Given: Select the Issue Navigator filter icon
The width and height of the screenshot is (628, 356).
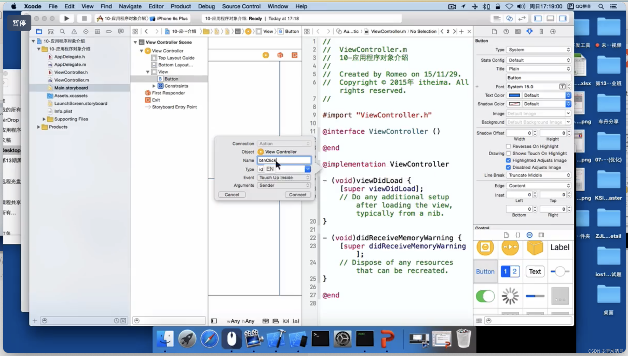Looking at the screenshot, I should [x=74, y=31].
